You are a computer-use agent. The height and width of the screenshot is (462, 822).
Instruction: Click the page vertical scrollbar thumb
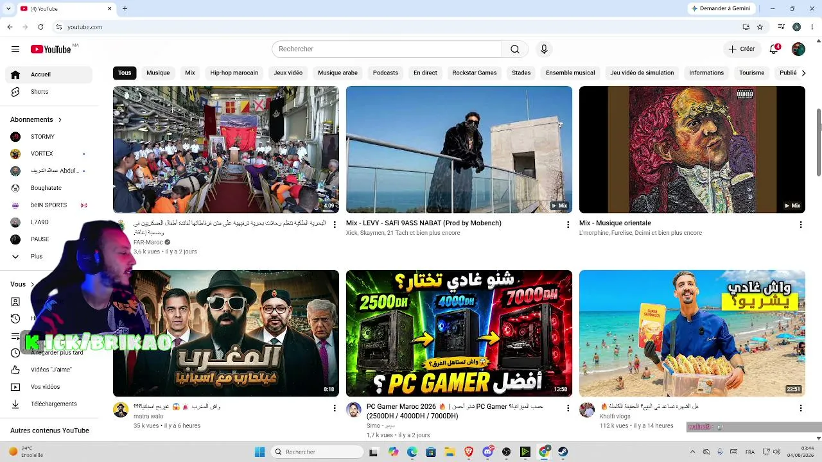[x=819, y=142]
